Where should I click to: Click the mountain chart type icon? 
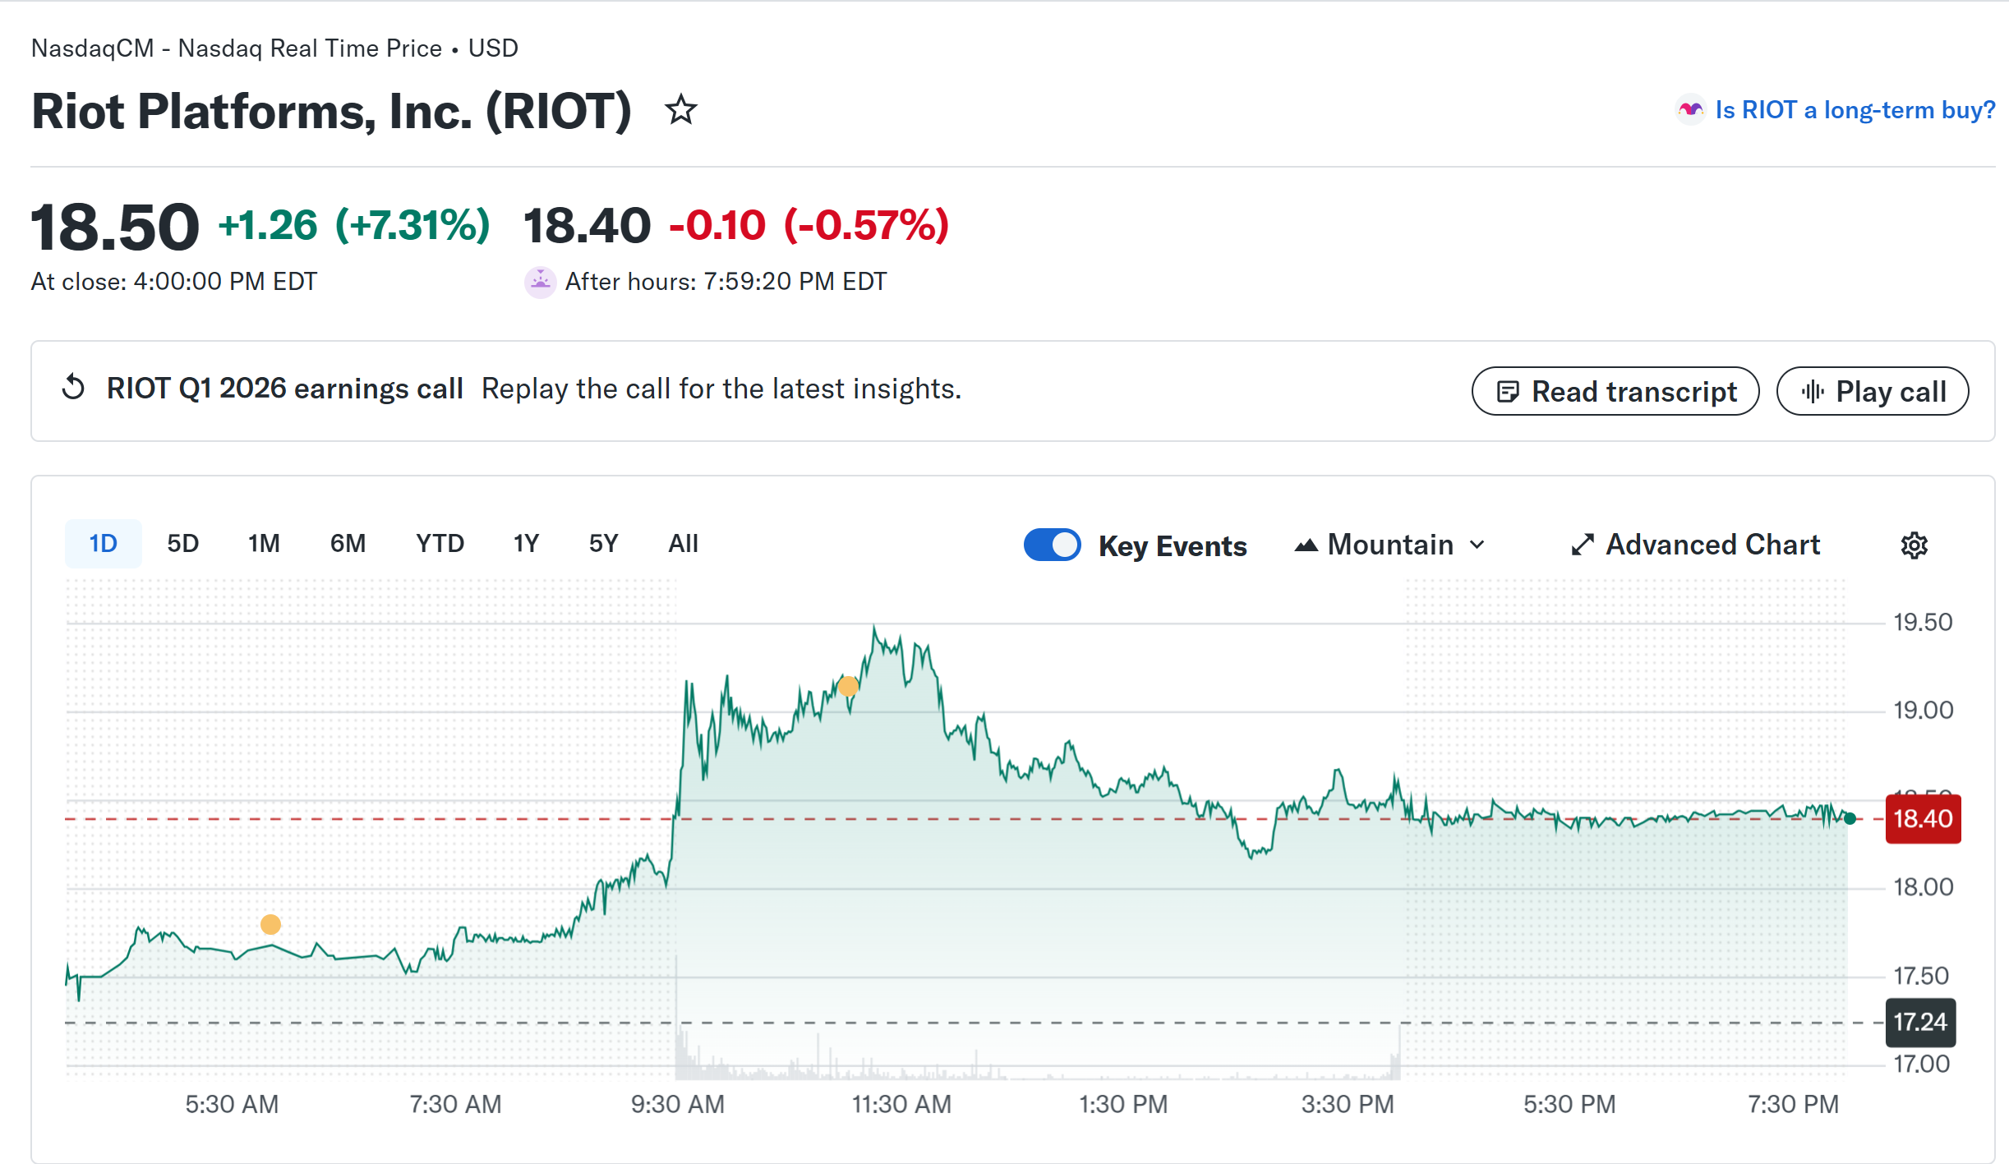(x=1306, y=545)
